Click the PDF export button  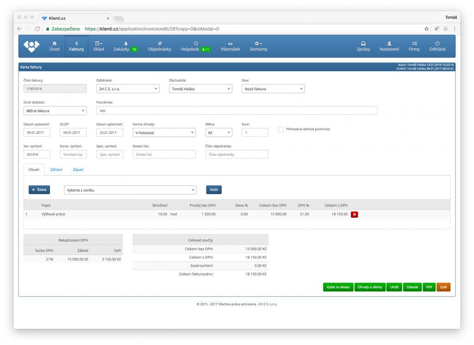[x=429, y=287]
